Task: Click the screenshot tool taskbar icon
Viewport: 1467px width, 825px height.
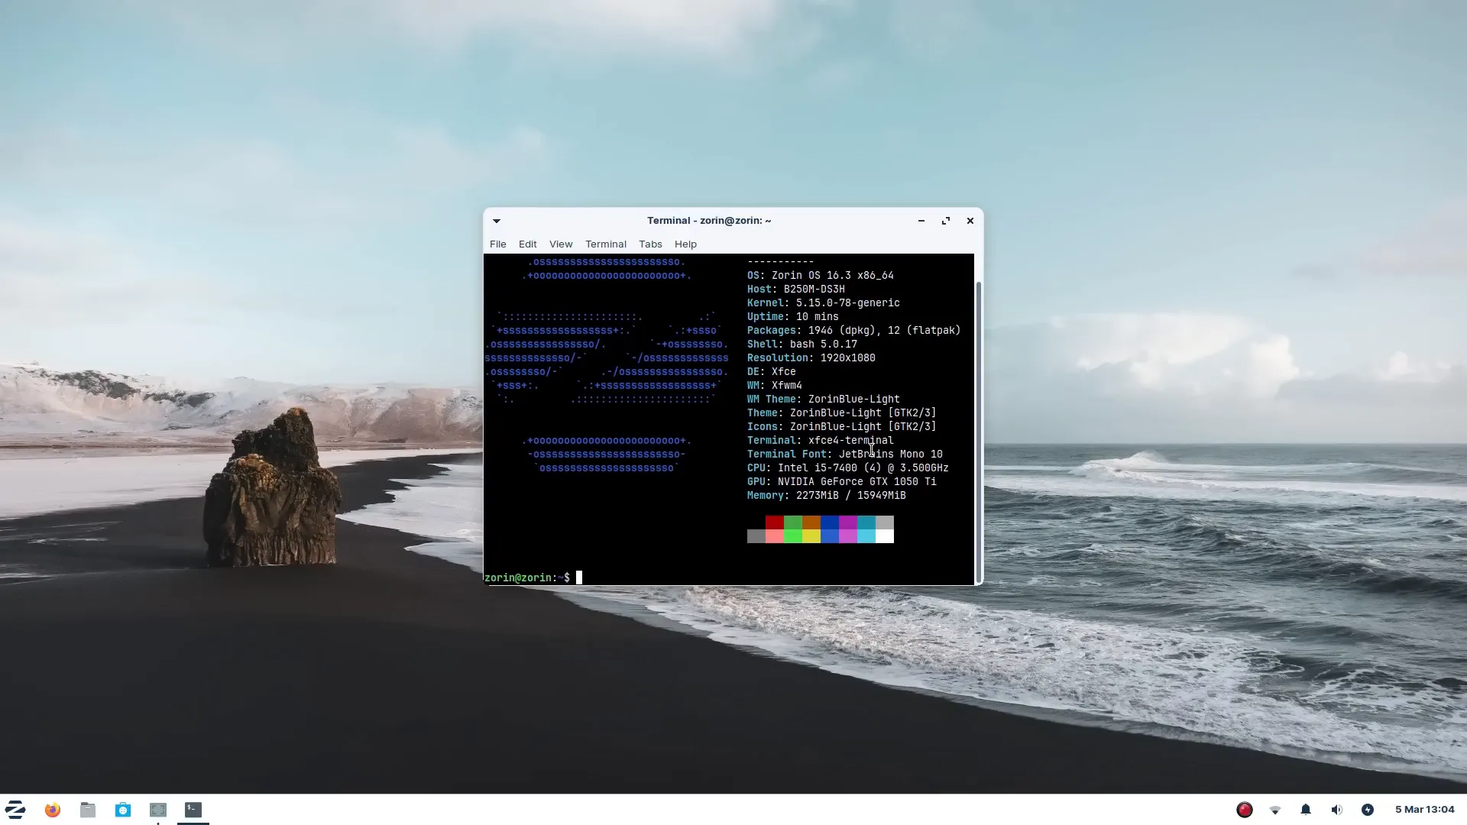Action: (158, 810)
